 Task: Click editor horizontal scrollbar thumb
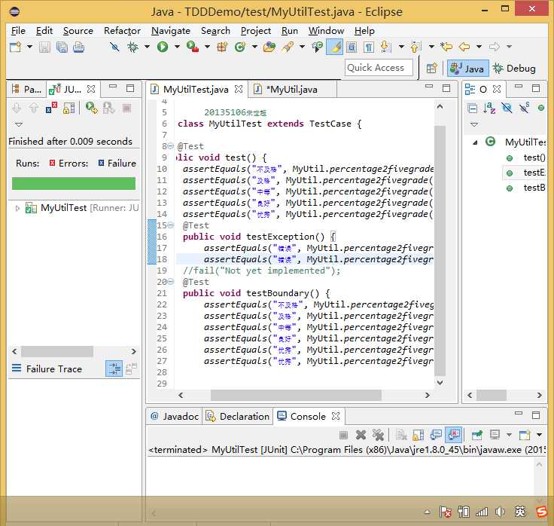pos(296,395)
